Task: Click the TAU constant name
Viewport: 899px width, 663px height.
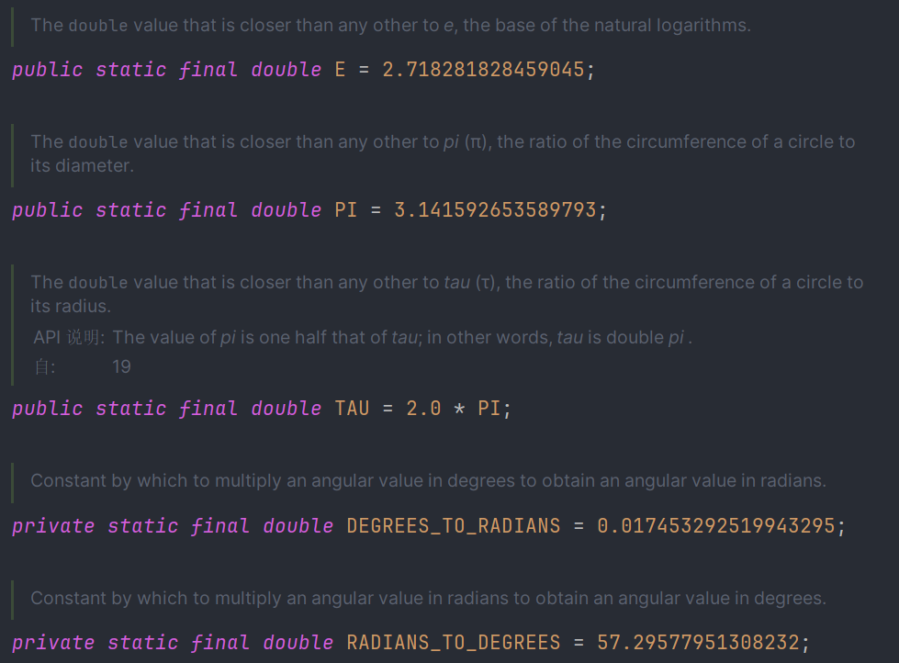Action: click(x=352, y=408)
